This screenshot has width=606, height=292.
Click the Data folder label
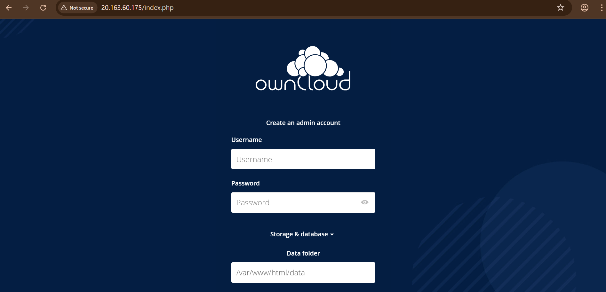[303, 253]
